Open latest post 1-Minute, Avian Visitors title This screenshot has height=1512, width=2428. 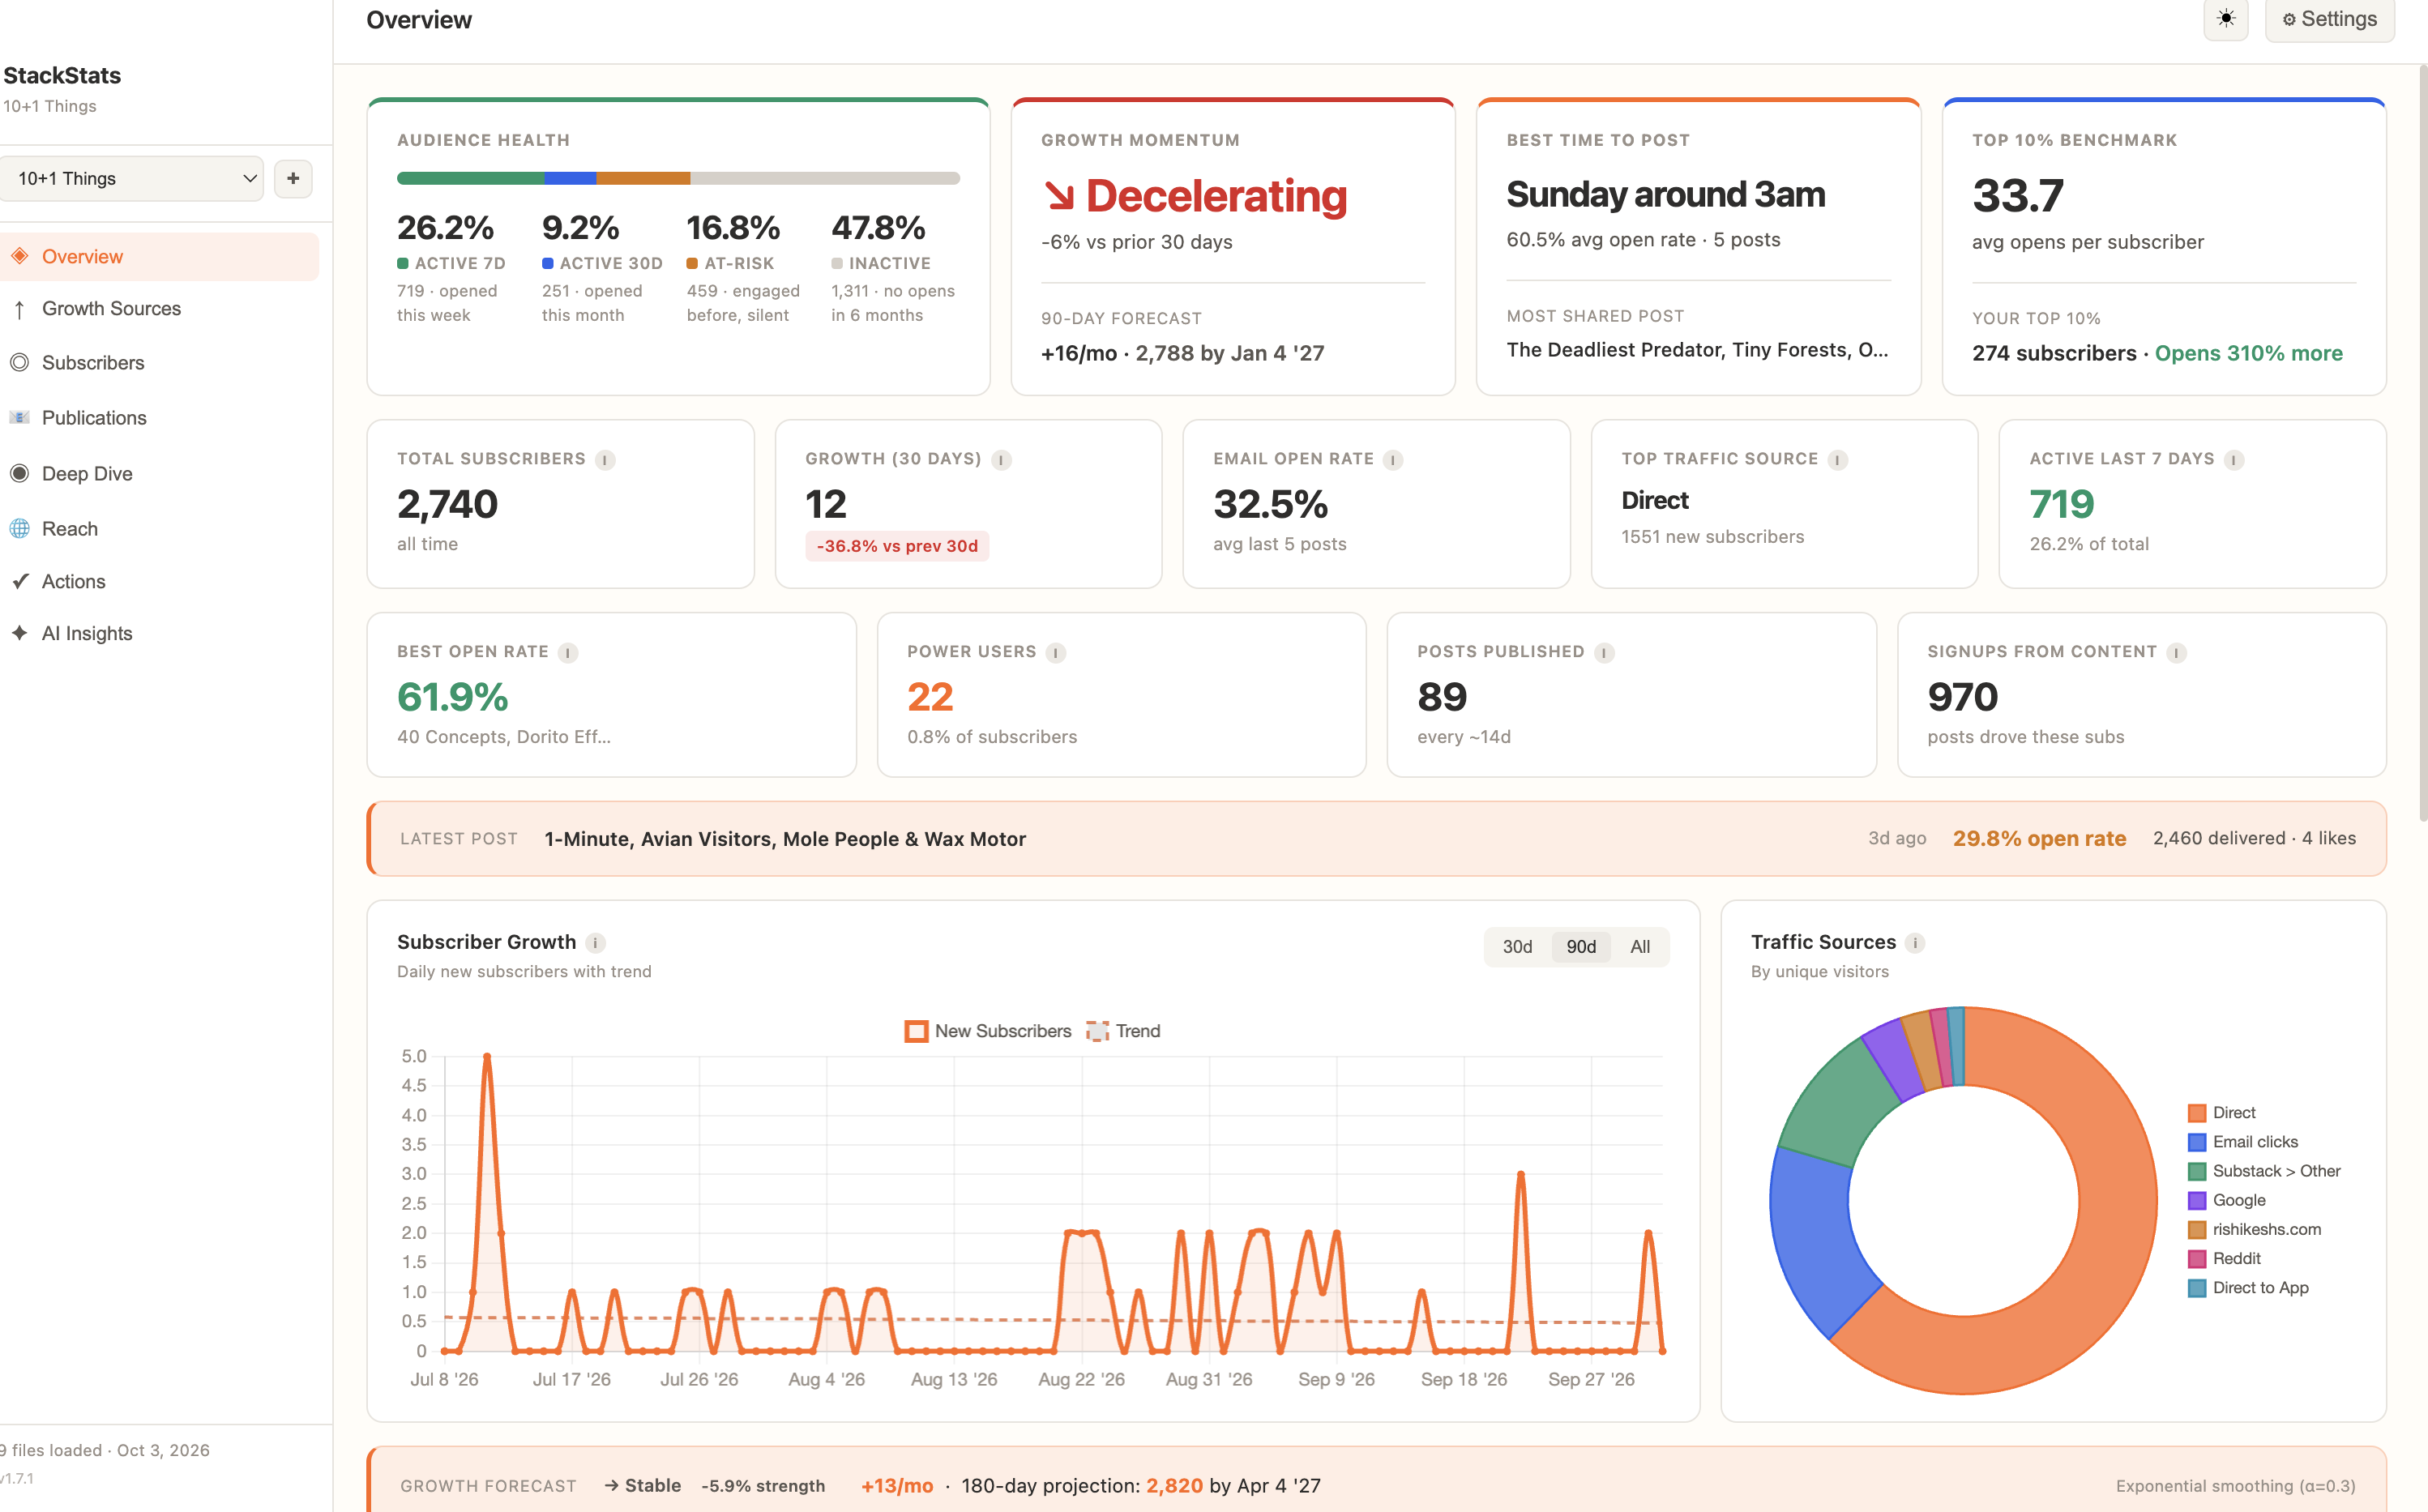(x=785, y=839)
